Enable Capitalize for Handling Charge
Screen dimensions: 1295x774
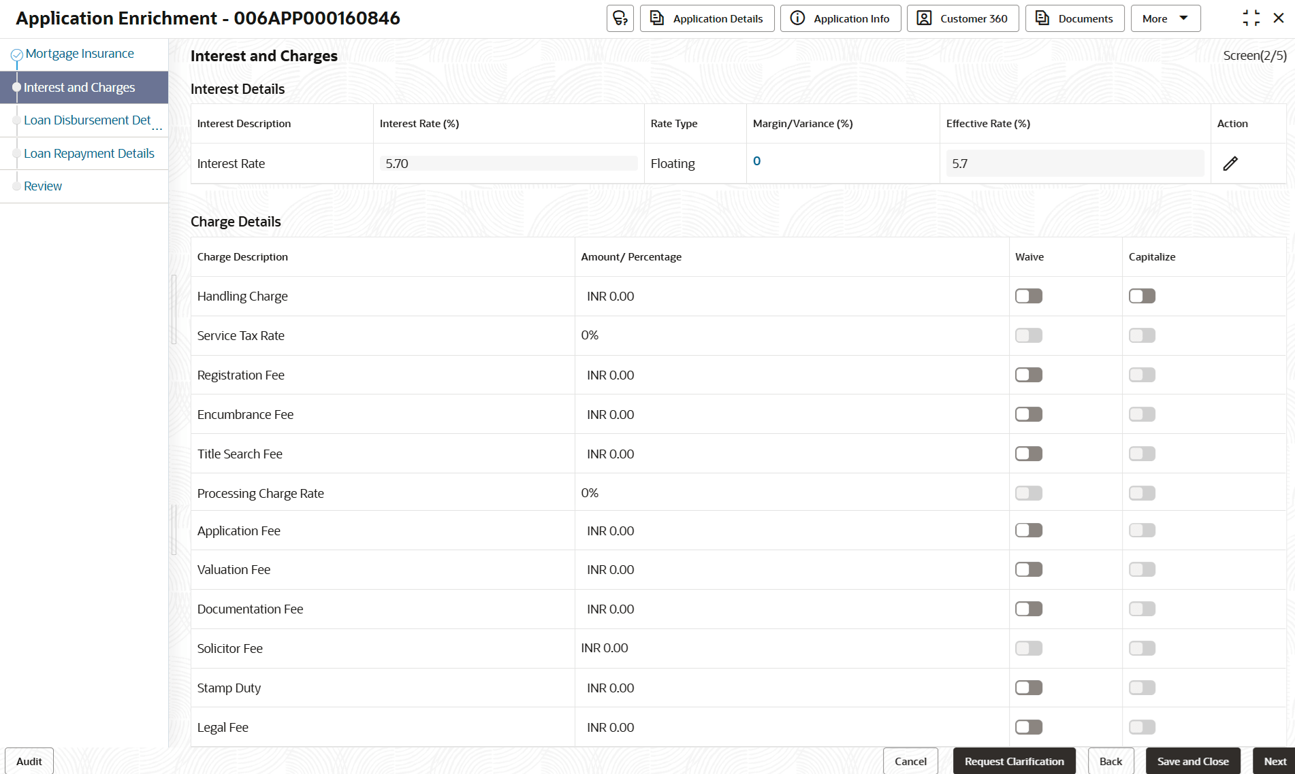pyautogui.click(x=1142, y=296)
